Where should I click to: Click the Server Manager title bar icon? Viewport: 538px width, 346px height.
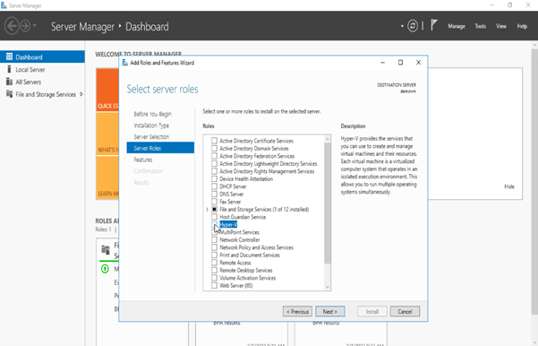[x=4, y=5]
